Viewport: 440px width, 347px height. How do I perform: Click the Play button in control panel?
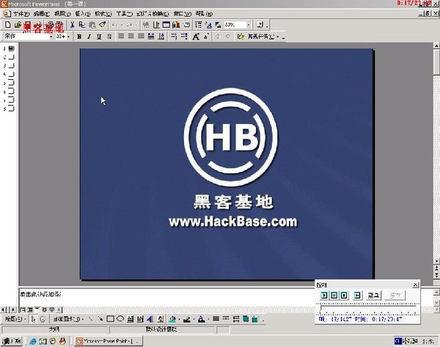pyautogui.click(x=324, y=296)
